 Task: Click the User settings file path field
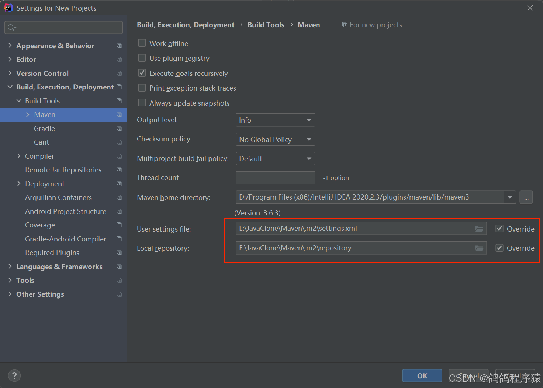pos(361,229)
